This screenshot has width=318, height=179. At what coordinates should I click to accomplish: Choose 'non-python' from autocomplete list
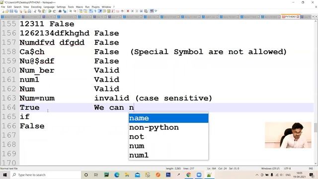[168, 127]
